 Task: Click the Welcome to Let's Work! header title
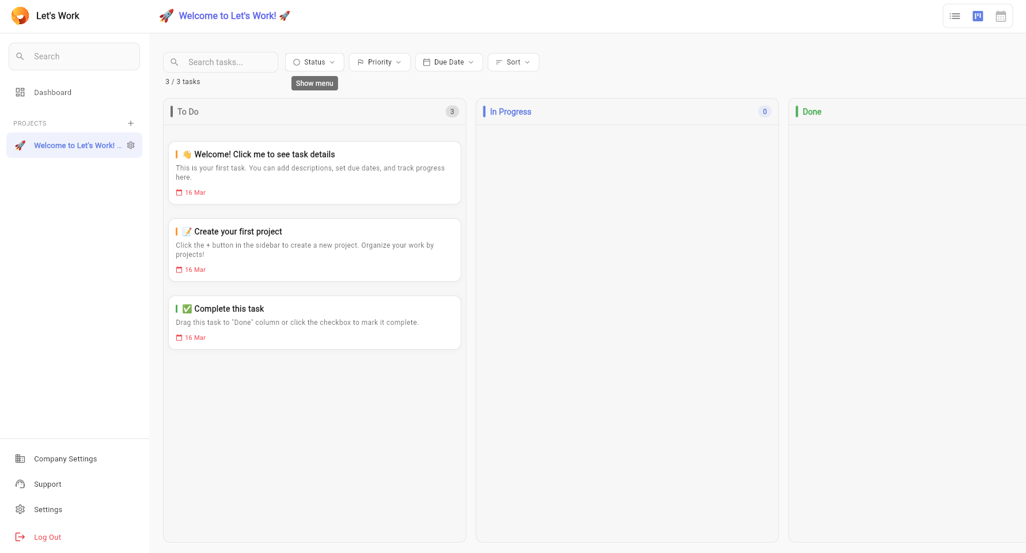[234, 16]
